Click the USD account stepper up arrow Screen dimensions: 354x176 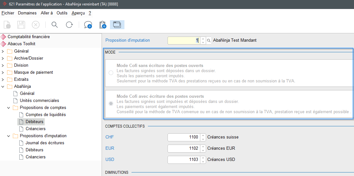point(203,158)
